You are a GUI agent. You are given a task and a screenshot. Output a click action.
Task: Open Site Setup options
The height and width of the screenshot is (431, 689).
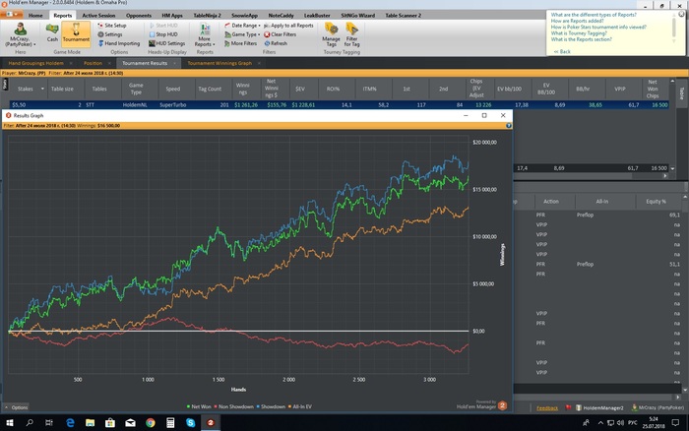coord(112,26)
